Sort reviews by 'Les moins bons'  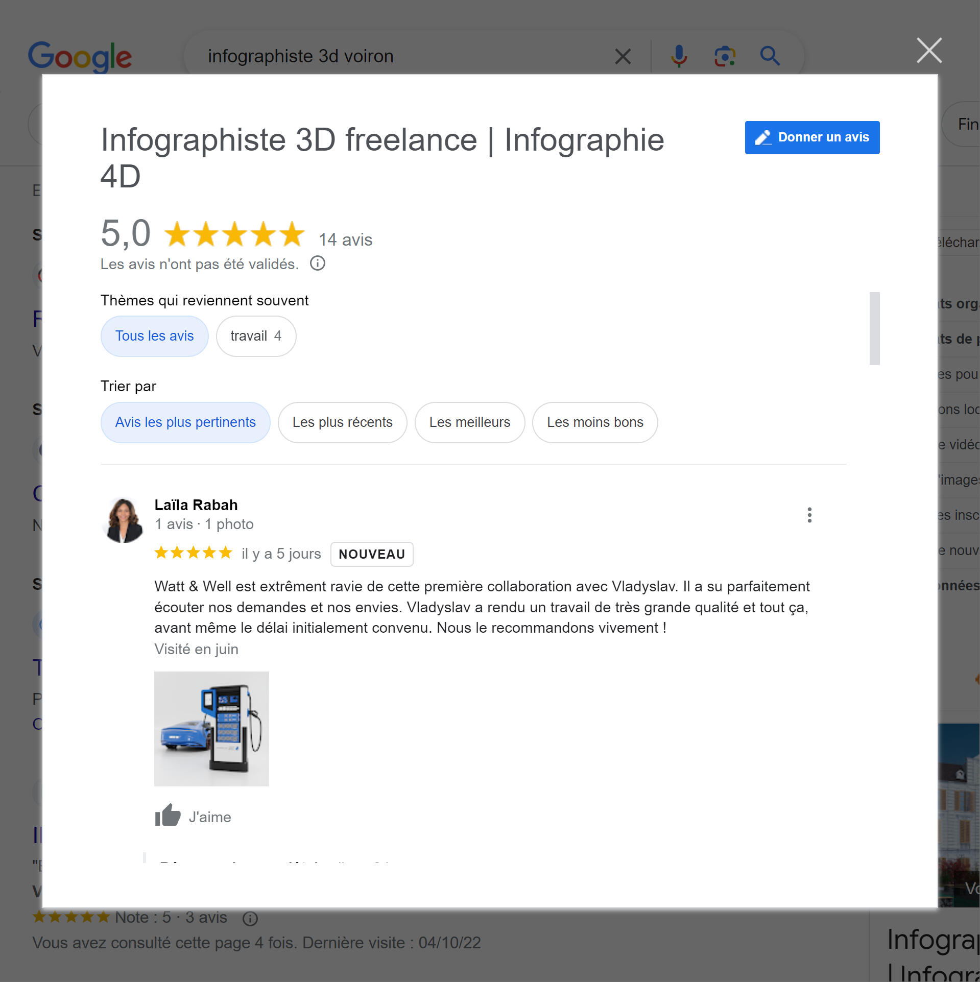(x=594, y=422)
